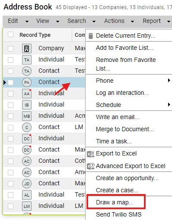
Task: Click the Export to Excel icon
Action: tap(91, 154)
